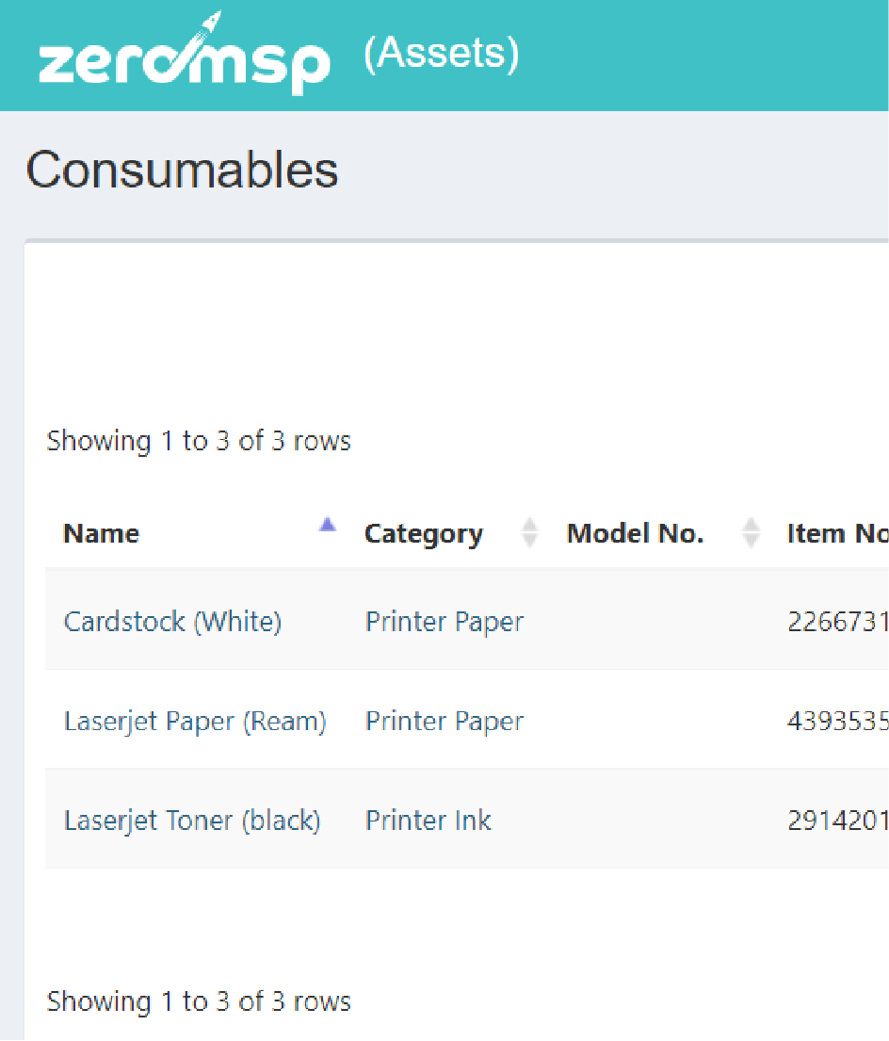Click the Item No. column header
889x1041 pixels.
pyautogui.click(x=836, y=533)
